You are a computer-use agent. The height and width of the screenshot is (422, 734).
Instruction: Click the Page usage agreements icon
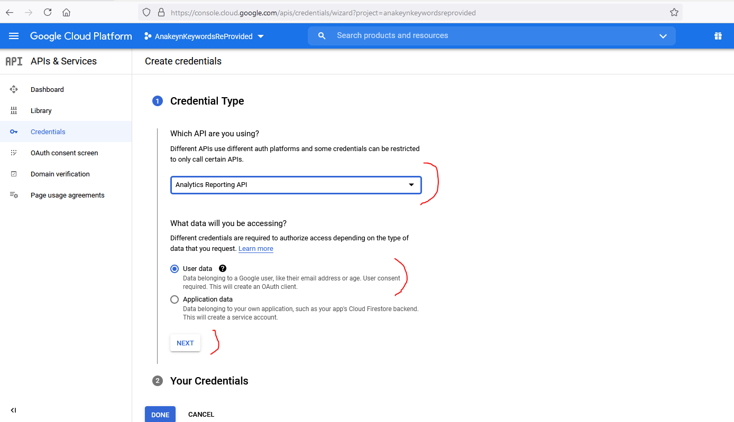[x=14, y=195]
